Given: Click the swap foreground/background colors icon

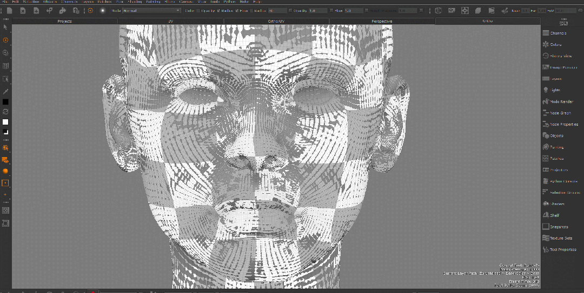Looking at the screenshot, I should [x=5, y=112].
